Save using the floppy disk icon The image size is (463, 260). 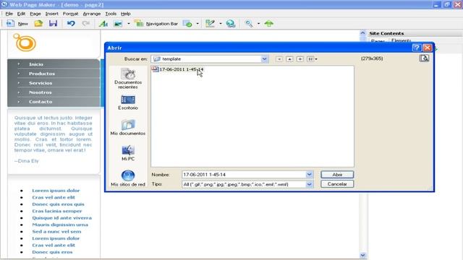[x=53, y=24]
